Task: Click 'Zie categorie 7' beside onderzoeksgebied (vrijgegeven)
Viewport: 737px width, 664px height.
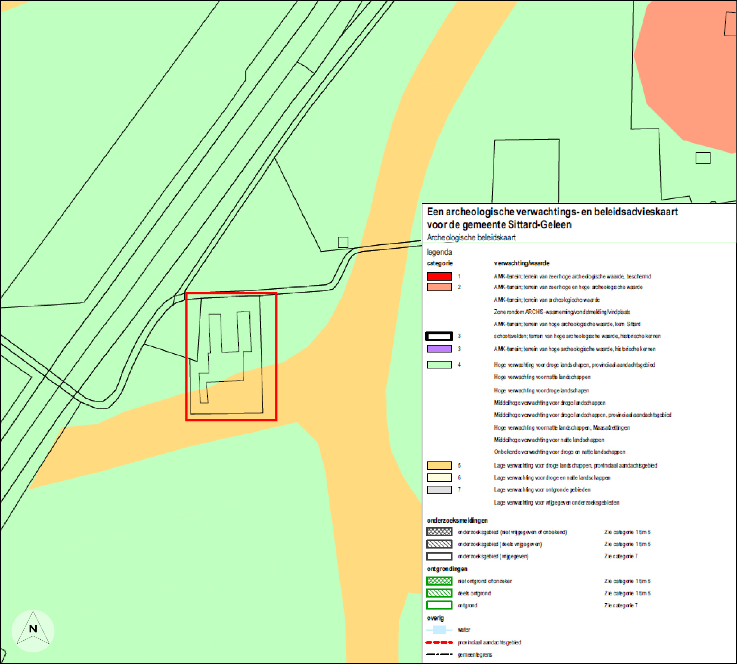Action: click(x=621, y=556)
